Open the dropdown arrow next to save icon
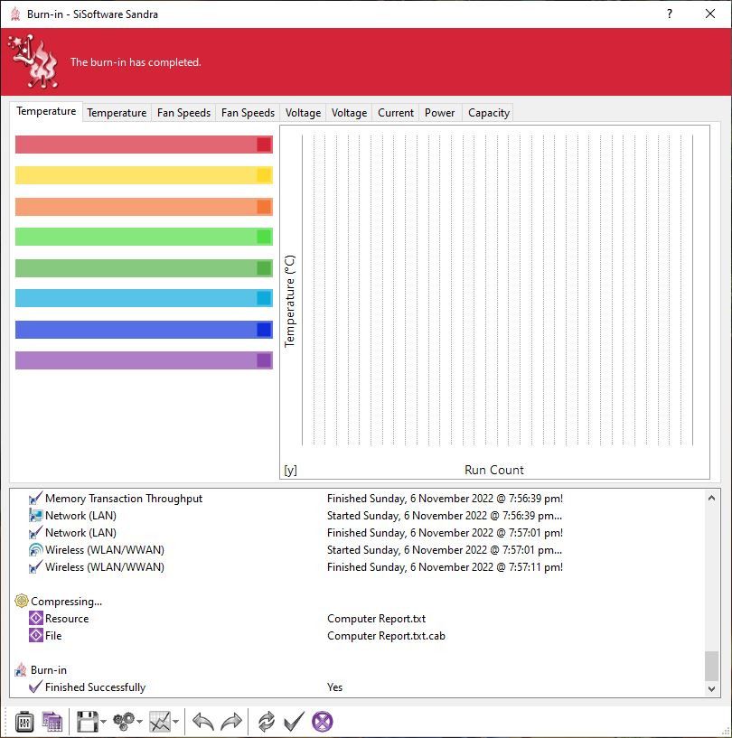Viewport: 732px width, 738px height. tap(104, 722)
